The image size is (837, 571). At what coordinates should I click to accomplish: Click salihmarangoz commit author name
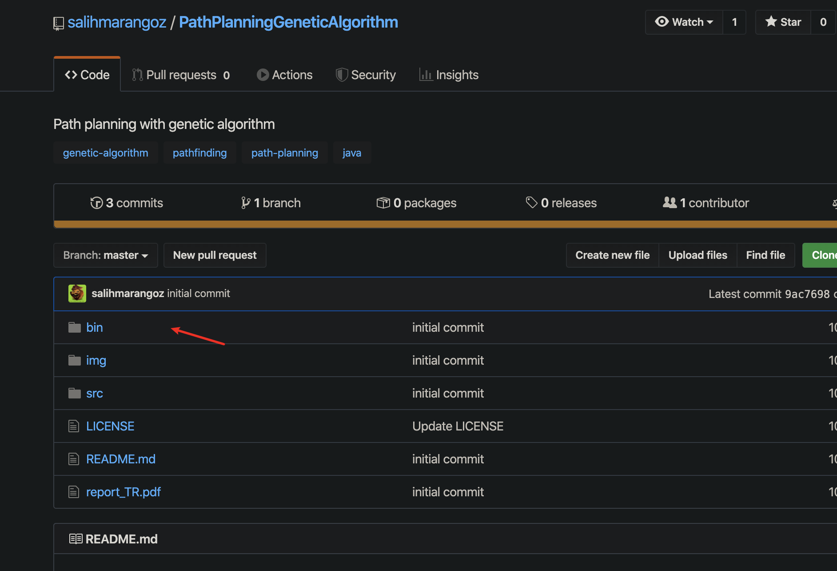128,294
